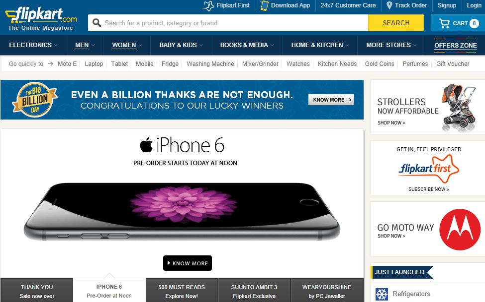Click the product search input field
This screenshot has height=302, width=485.
point(228,23)
